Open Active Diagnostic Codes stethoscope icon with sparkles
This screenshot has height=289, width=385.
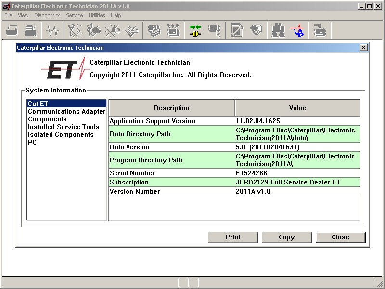coord(75,30)
